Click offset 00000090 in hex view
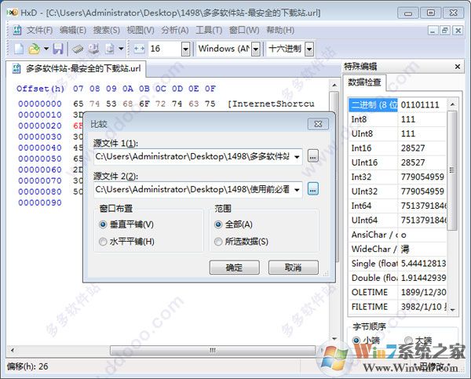Viewport: 471px width, 379px height. (40, 202)
